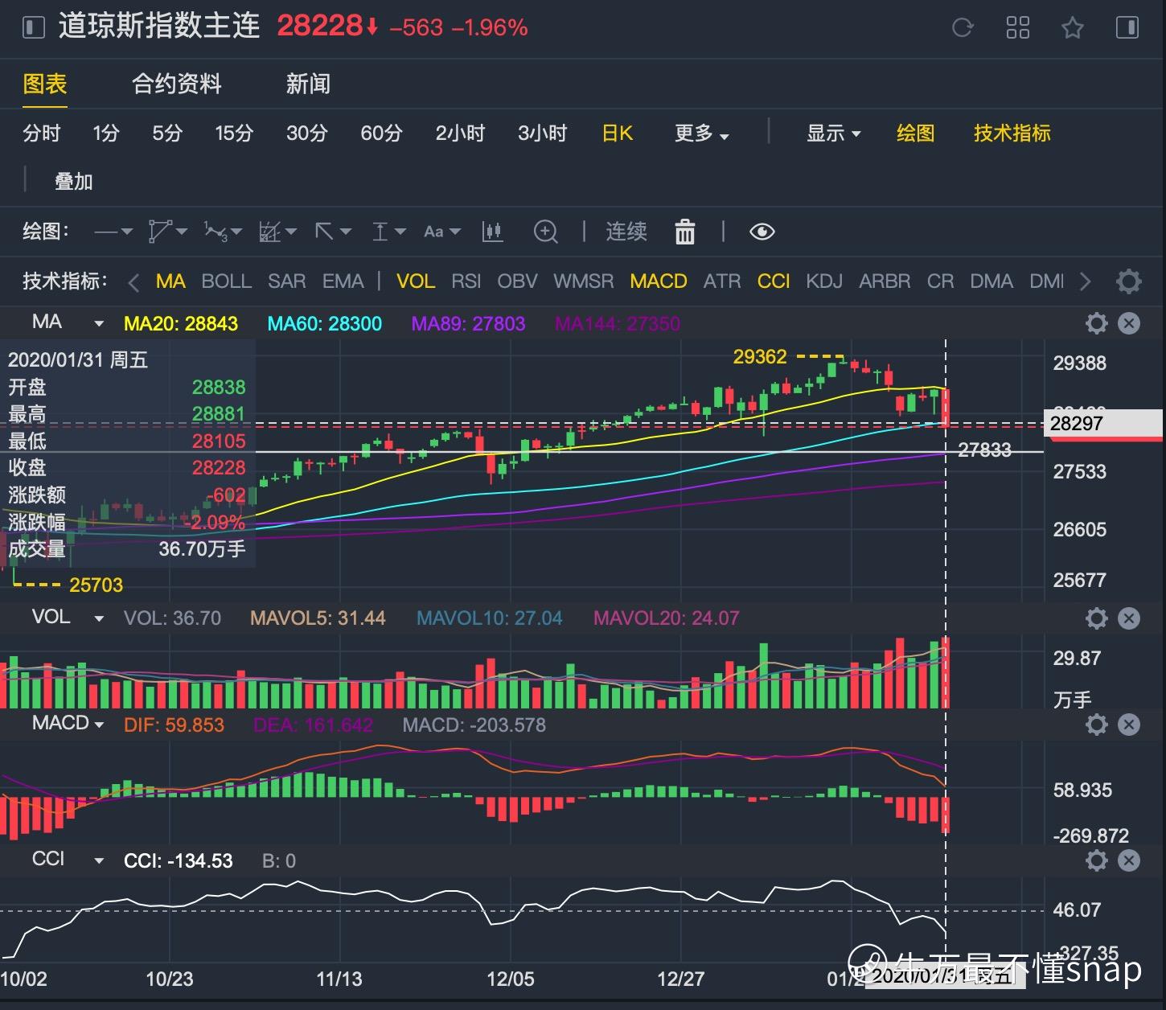Click the 27833 horizontal line label
The width and height of the screenshot is (1166, 1010).
tap(985, 450)
